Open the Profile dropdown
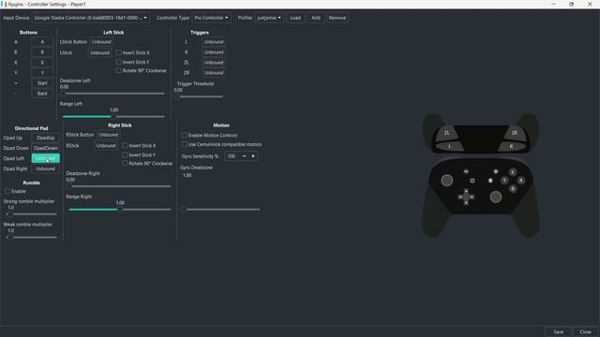600x337 pixels. pyautogui.click(x=269, y=18)
